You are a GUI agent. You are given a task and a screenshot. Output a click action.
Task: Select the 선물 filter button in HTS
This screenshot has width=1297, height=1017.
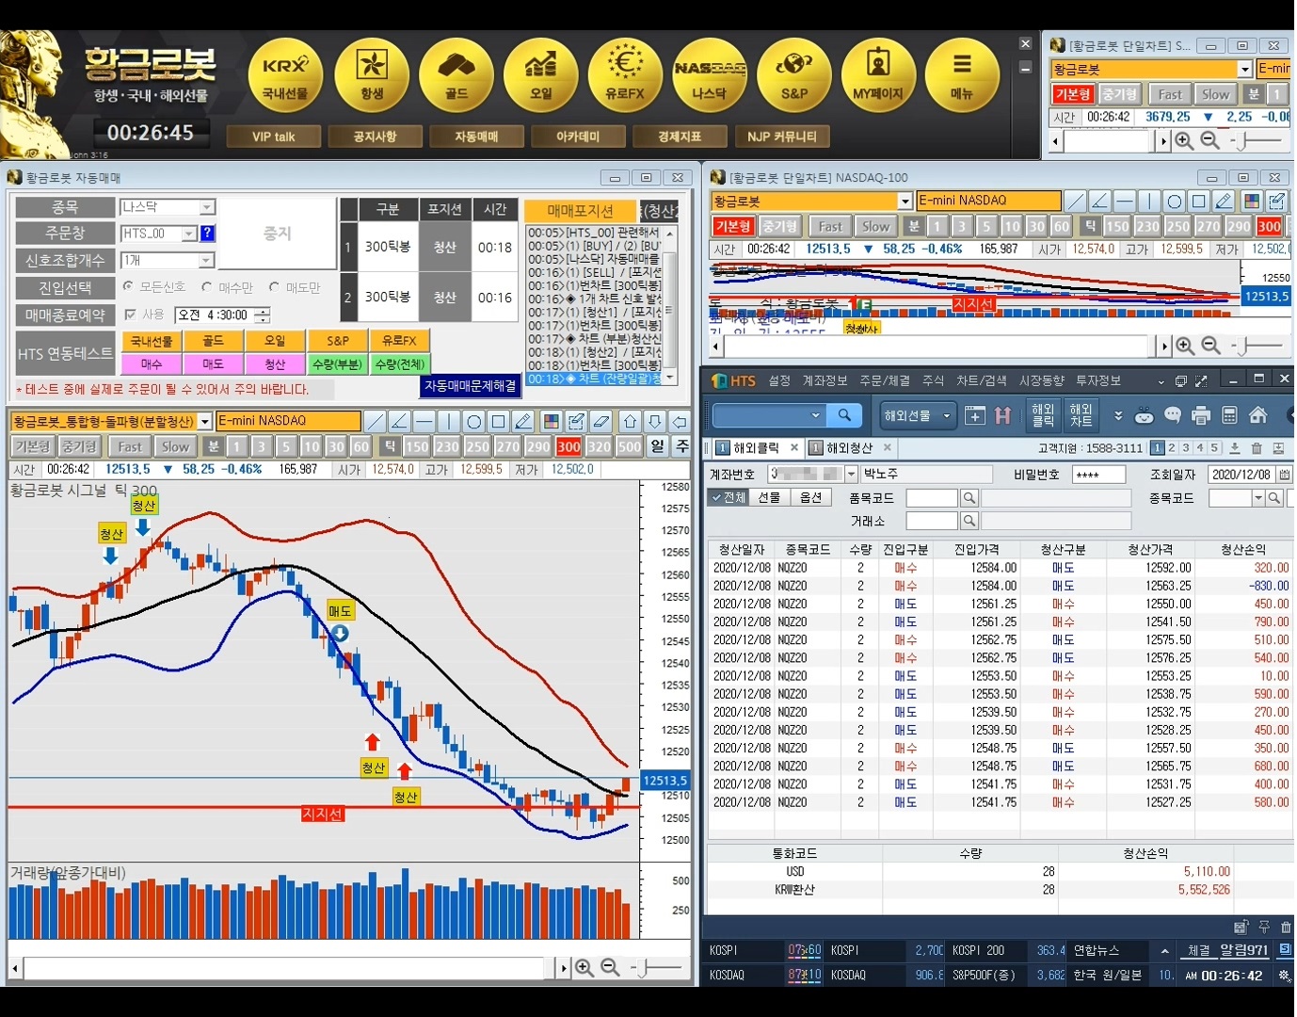tap(770, 497)
